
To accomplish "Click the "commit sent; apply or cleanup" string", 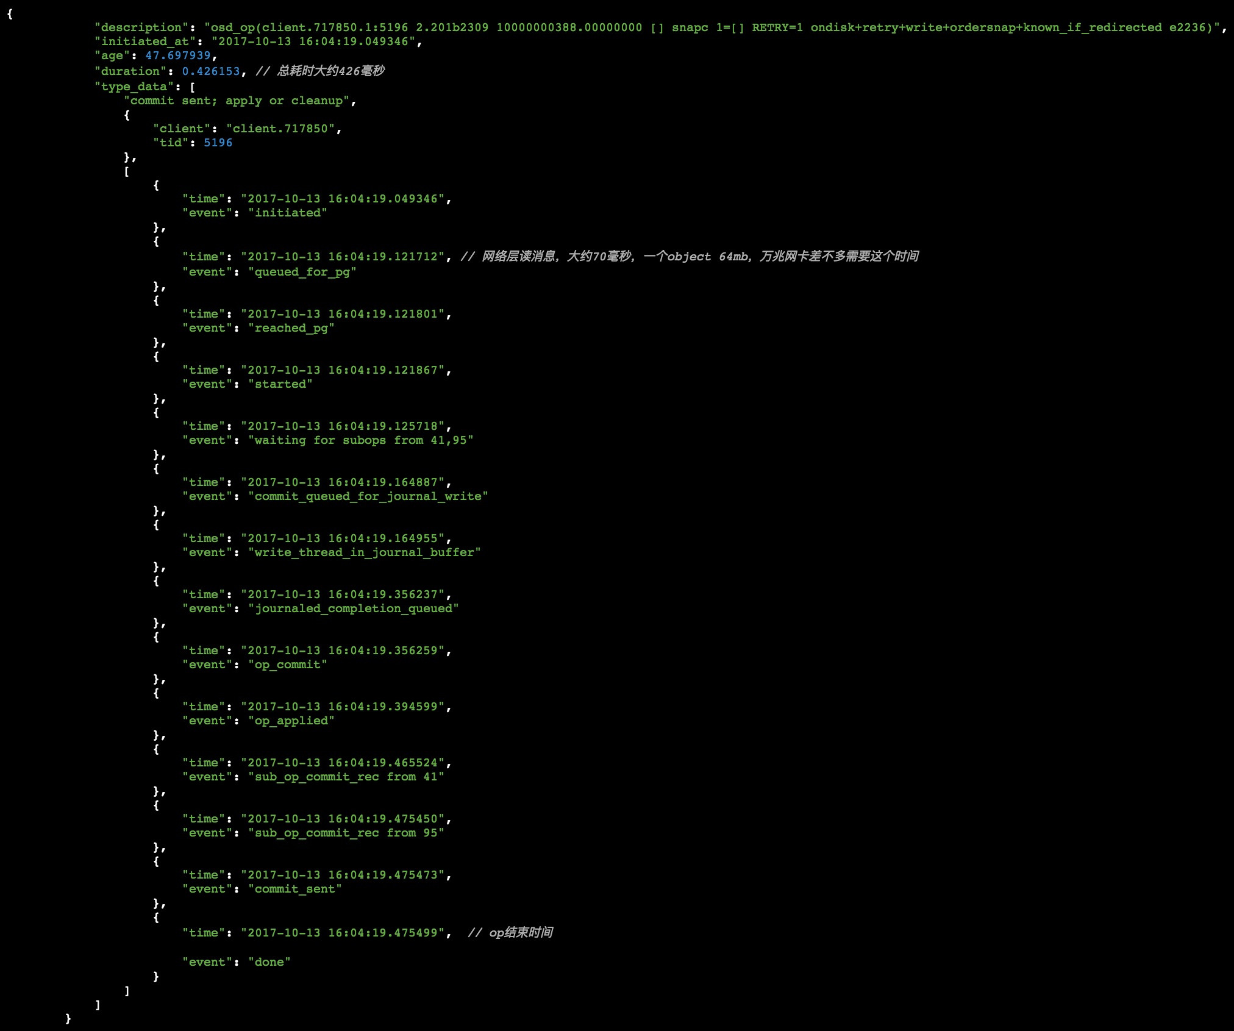I will tap(237, 101).
